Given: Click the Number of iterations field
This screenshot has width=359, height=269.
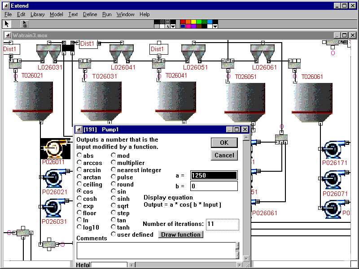Looking at the screenshot, I should coord(222,224).
